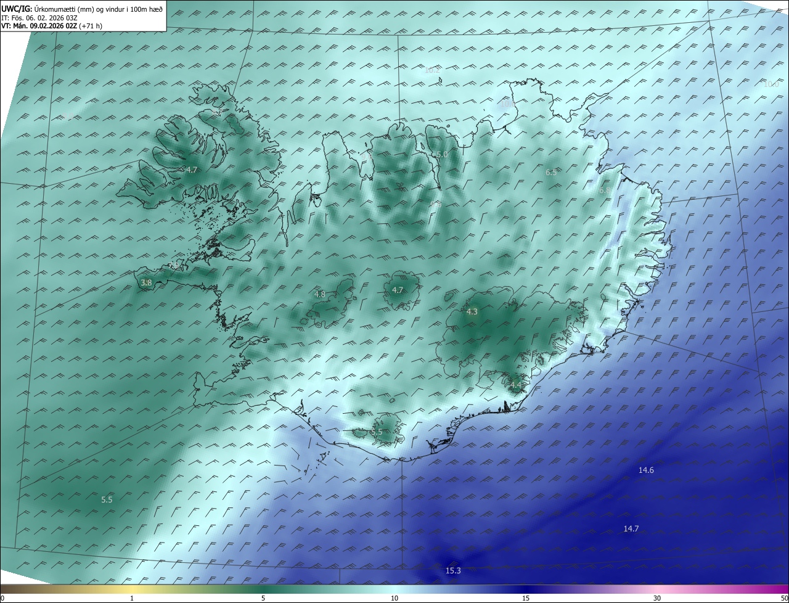Click the colour scale label 1

tap(132, 598)
